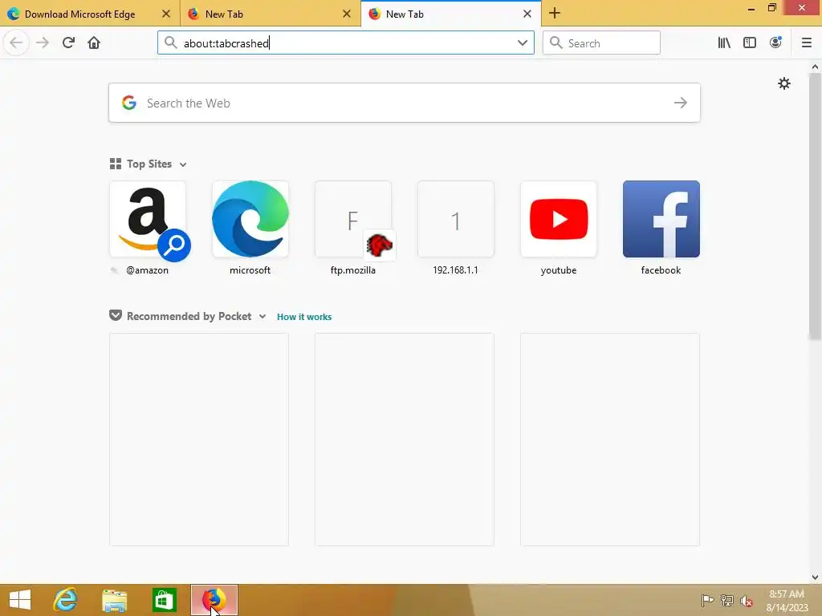Open Windows Store from taskbar
The width and height of the screenshot is (822, 616).
tap(164, 600)
